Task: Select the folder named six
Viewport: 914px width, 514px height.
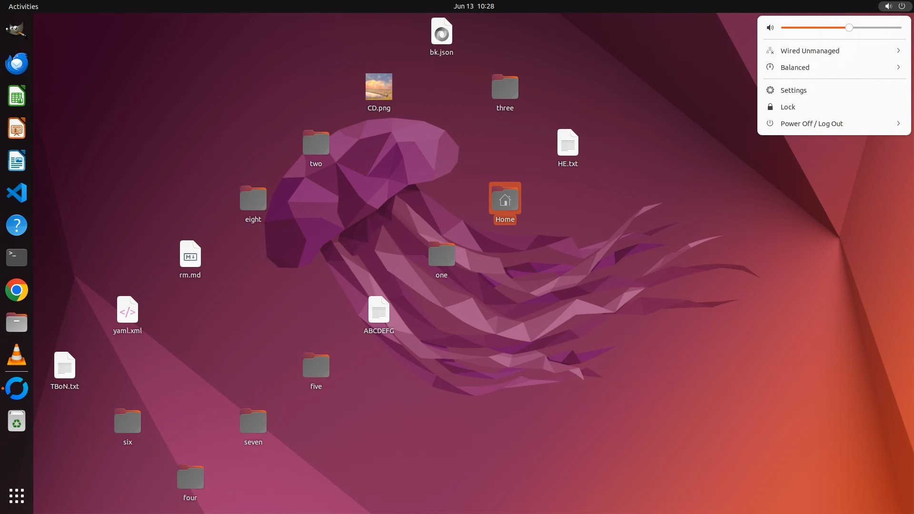Action: point(127,427)
